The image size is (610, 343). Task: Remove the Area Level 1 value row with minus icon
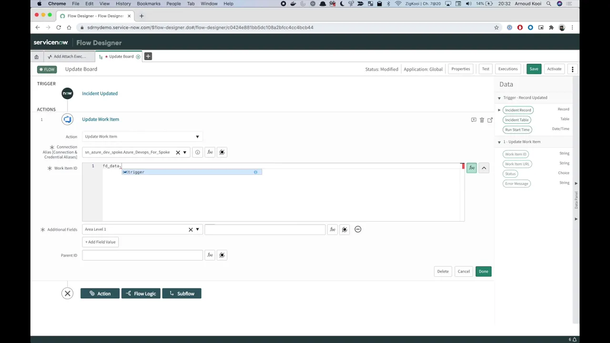pyautogui.click(x=358, y=229)
